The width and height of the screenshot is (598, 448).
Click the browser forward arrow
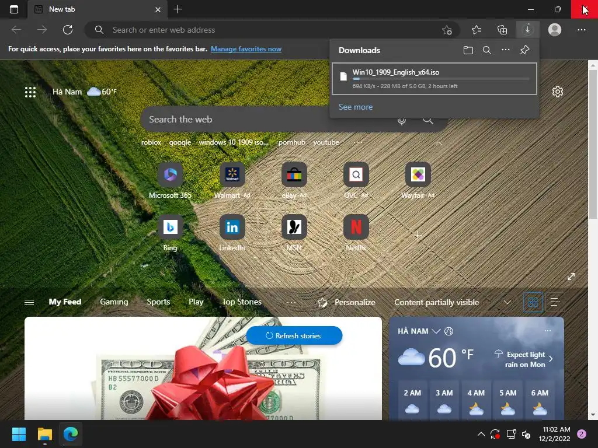(x=42, y=30)
